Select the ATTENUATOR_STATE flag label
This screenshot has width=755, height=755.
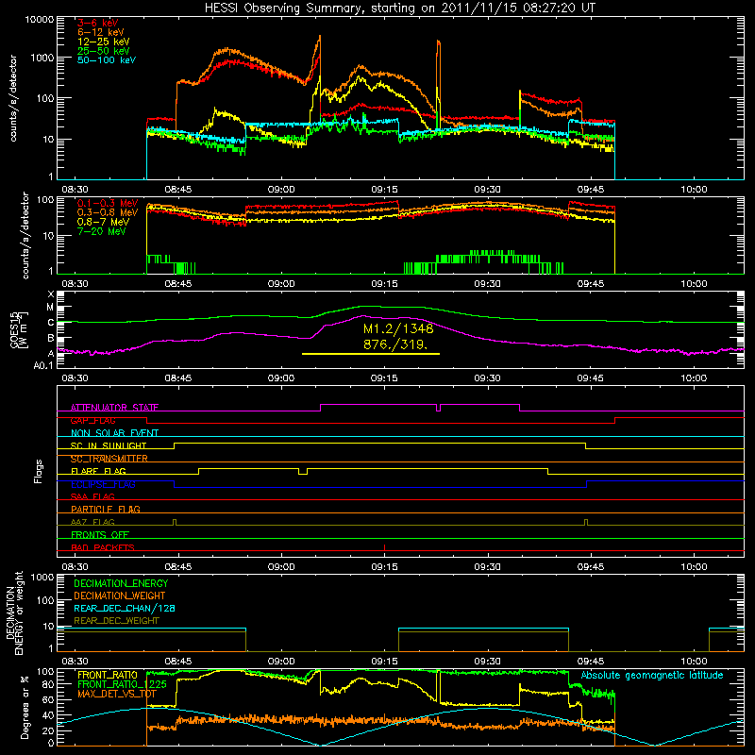[x=114, y=408]
